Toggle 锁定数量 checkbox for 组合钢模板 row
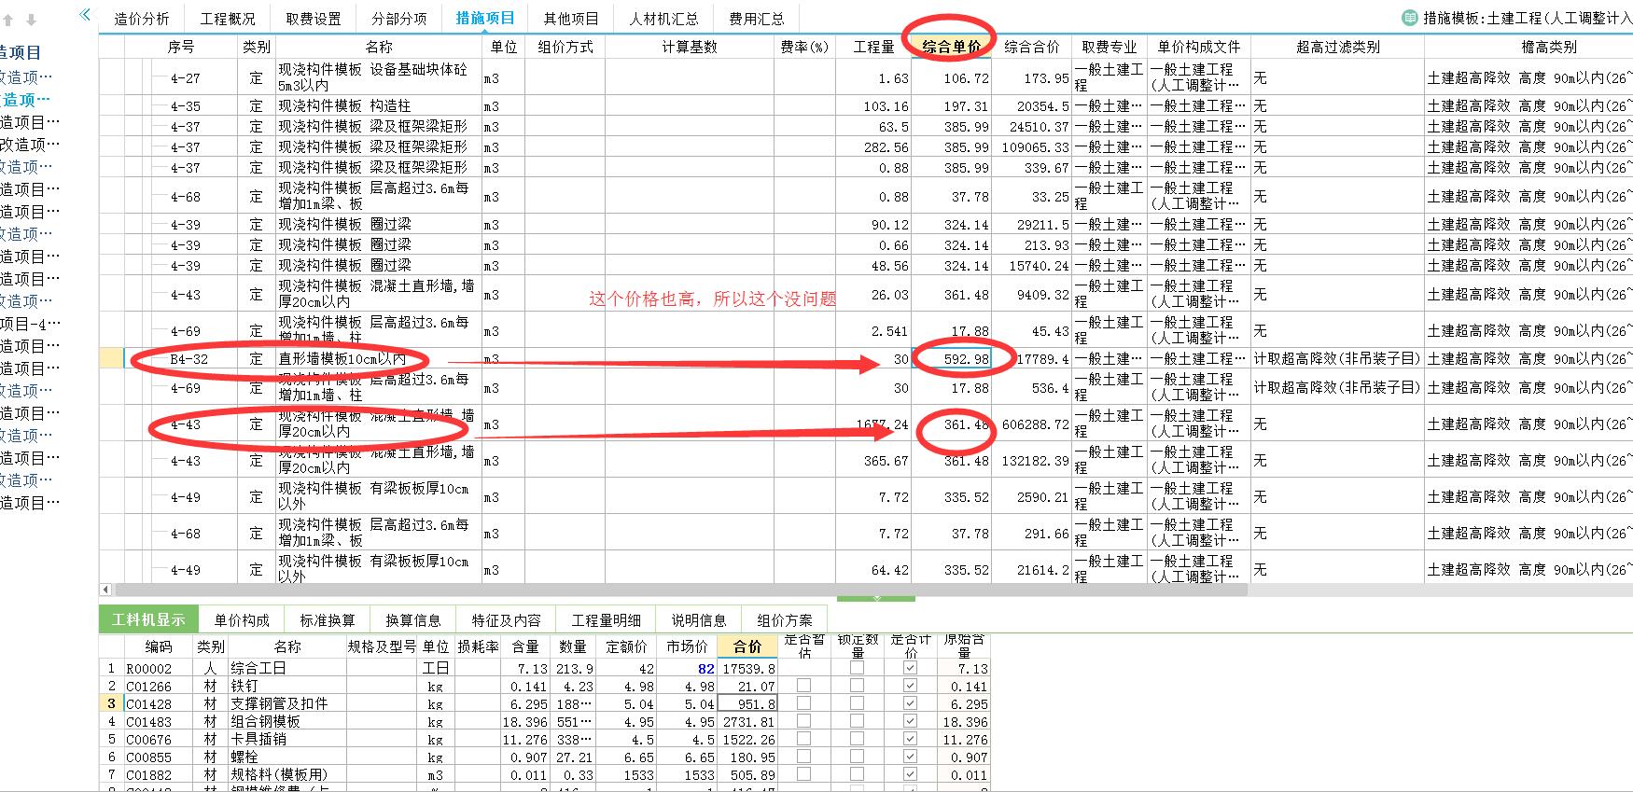This screenshot has width=1633, height=792. point(857,721)
